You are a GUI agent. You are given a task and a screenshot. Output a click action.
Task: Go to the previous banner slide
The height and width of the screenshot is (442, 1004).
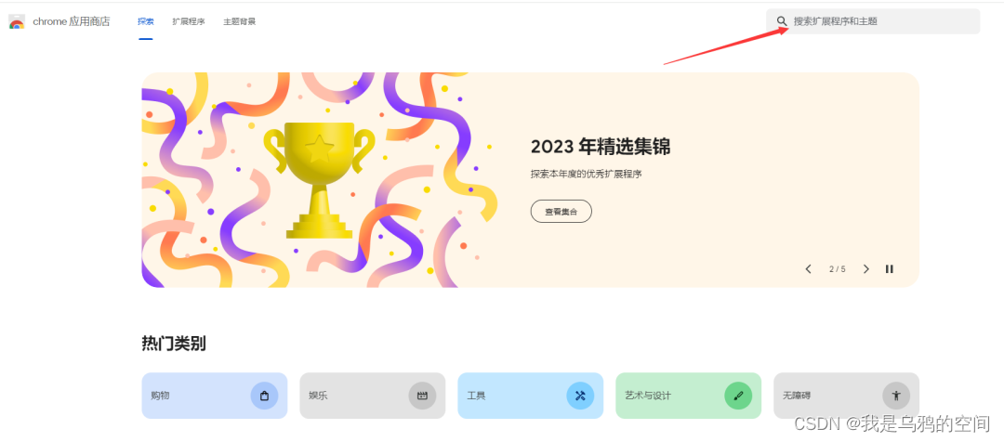pyautogui.click(x=808, y=269)
